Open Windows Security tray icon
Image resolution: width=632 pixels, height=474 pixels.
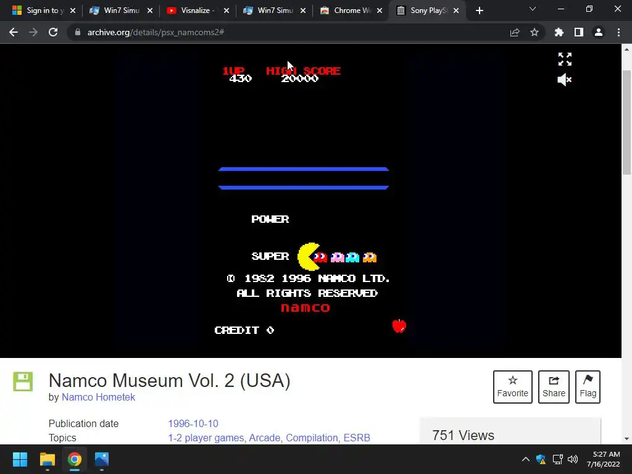[x=541, y=459]
